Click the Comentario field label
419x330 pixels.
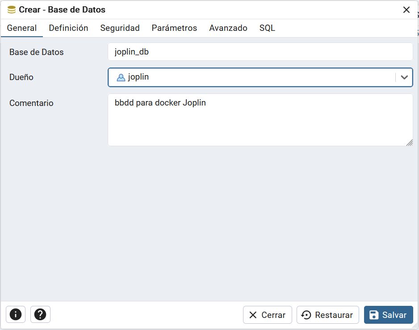(31, 103)
